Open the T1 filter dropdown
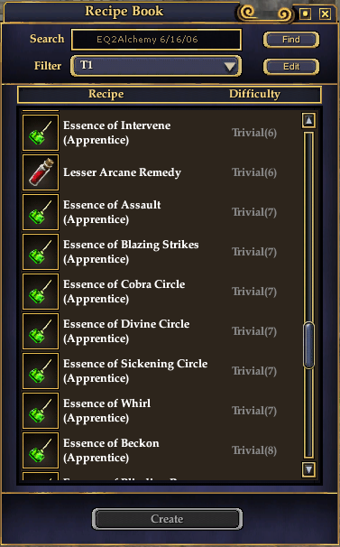Viewport: 340px width, 547px height. point(156,66)
